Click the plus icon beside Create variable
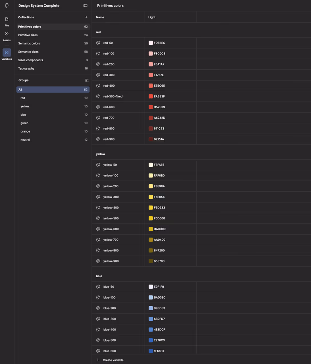The height and width of the screenshot is (364, 311). (x=98, y=360)
